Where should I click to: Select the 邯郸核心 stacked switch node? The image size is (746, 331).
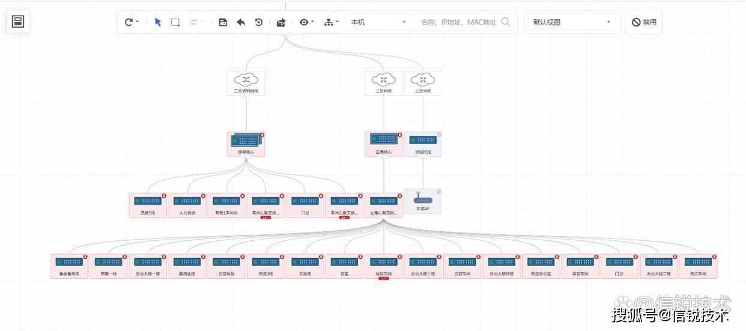[246, 144]
